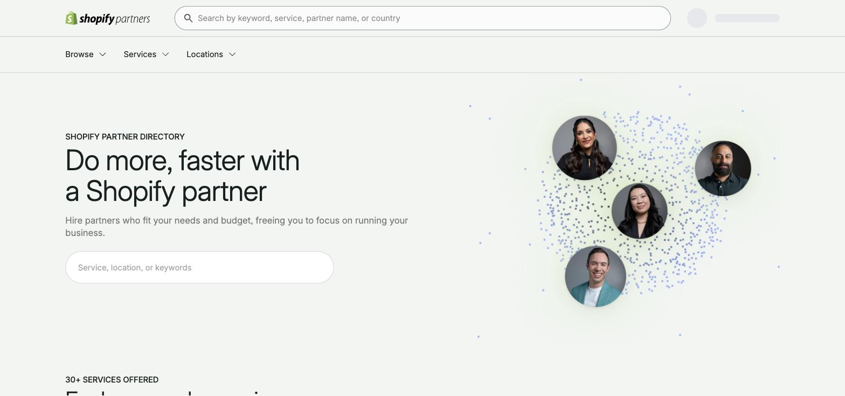
Task: Click the account name placeholder bar
Action: (x=747, y=18)
